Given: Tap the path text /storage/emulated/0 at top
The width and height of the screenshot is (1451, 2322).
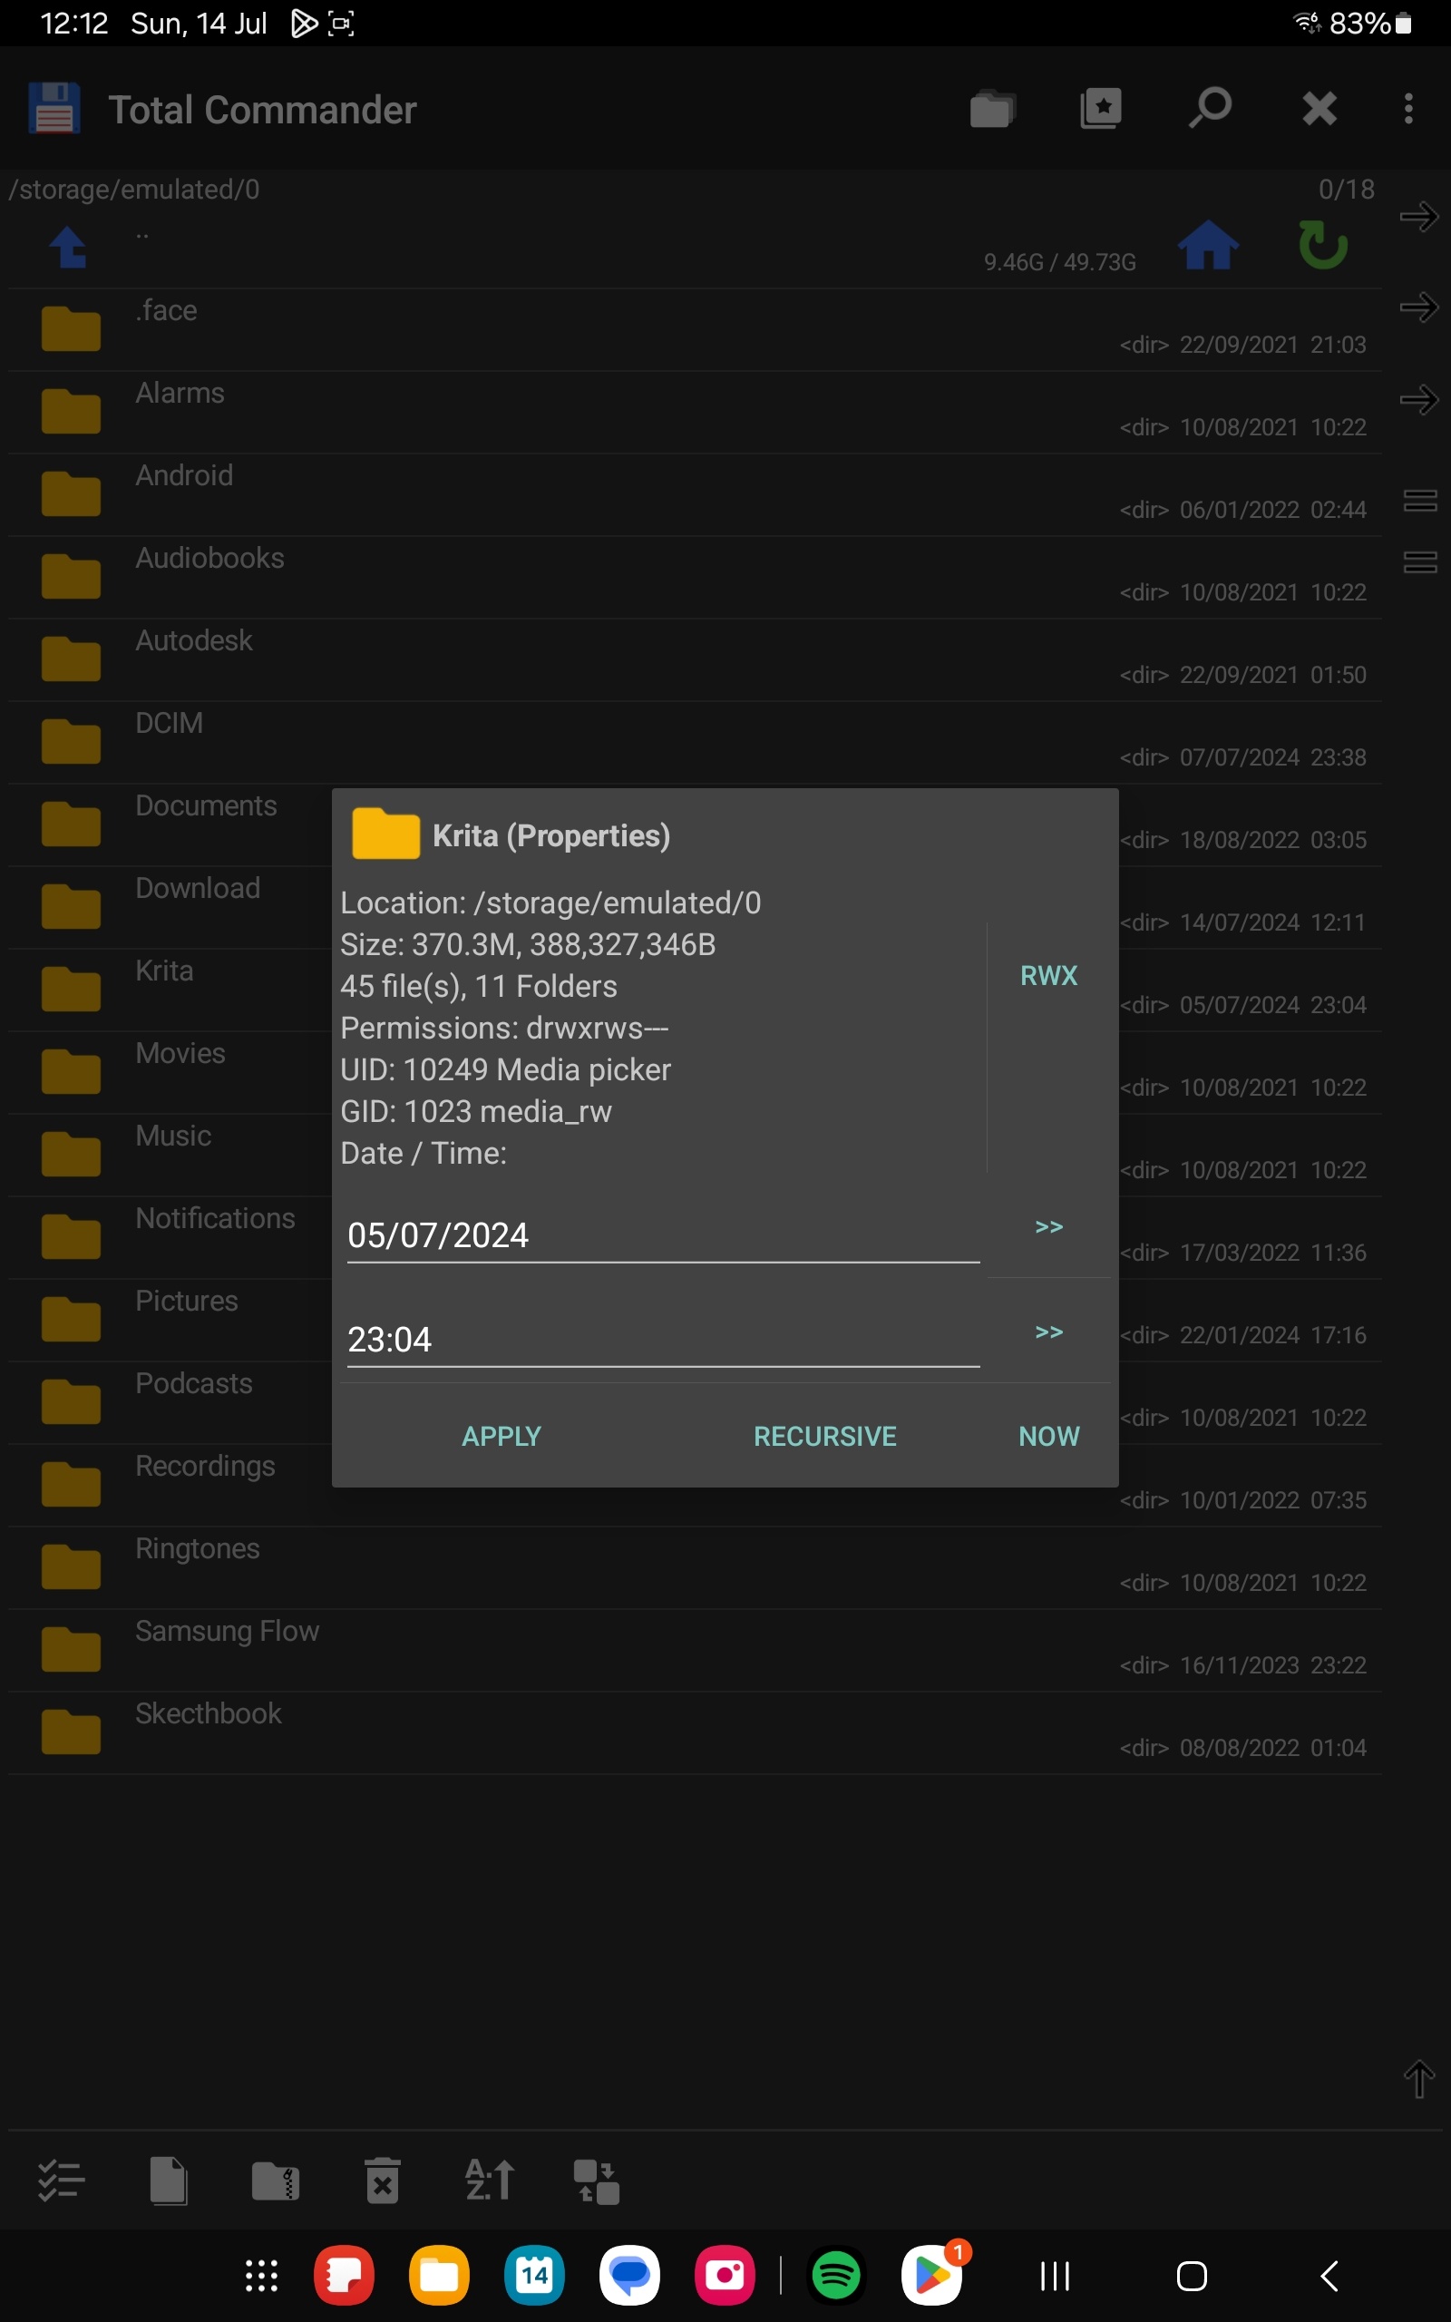Looking at the screenshot, I should click(x=134, y=189).
